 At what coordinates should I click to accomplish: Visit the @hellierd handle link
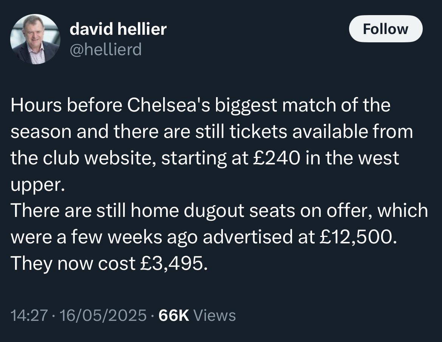(106, 50)
